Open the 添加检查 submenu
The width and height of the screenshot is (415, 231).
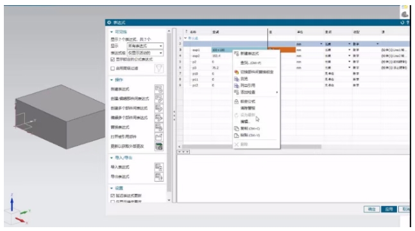pyautogui.click(x=256, y=92)
